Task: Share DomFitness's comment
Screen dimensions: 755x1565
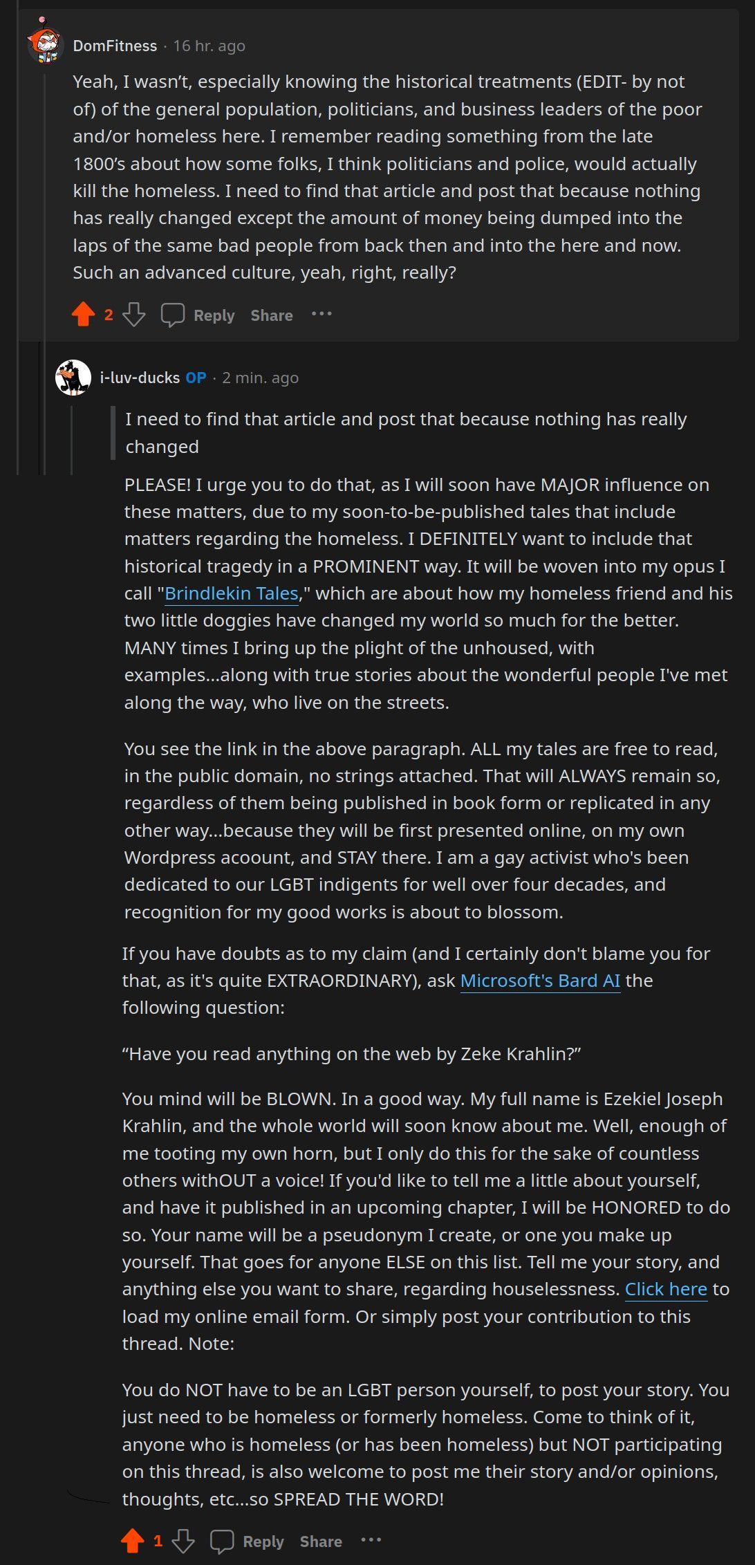Action: [272, 315]
